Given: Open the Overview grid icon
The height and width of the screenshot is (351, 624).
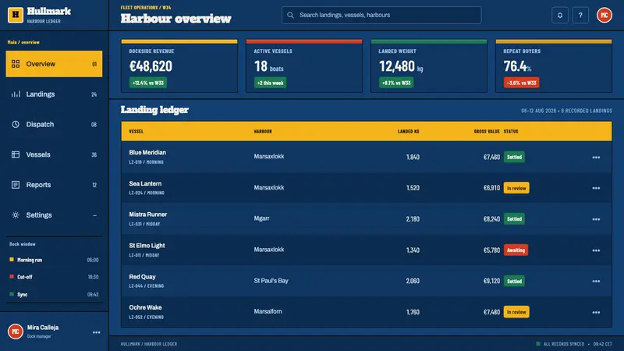Looking at the screenshot, I should [16, 64].
